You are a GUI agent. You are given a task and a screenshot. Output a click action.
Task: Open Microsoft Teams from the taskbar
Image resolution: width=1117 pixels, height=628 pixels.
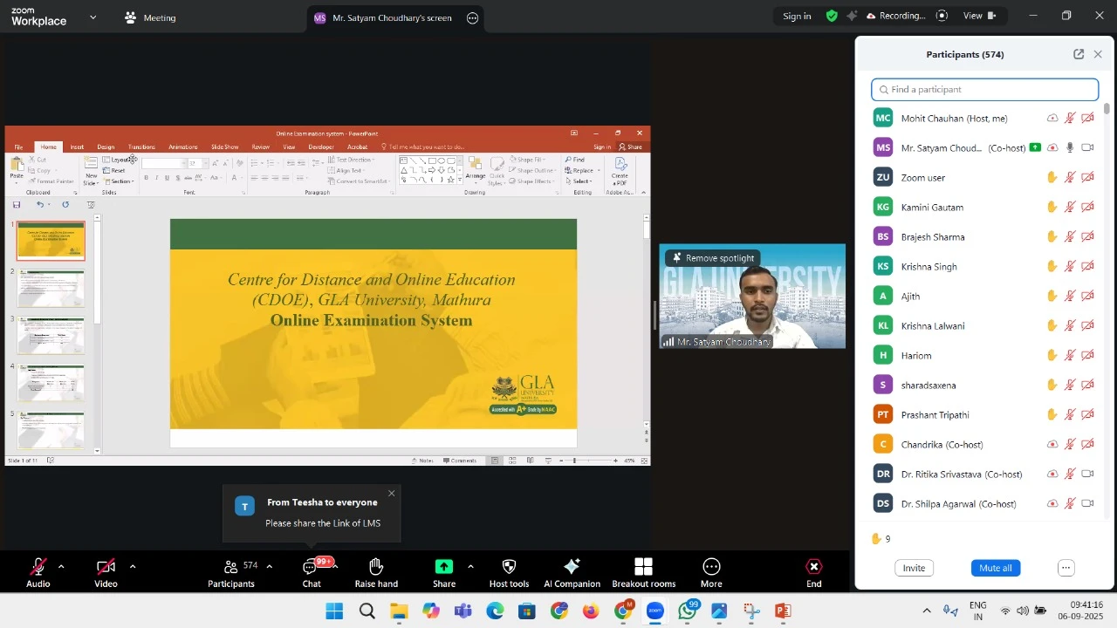coord(463,611)
